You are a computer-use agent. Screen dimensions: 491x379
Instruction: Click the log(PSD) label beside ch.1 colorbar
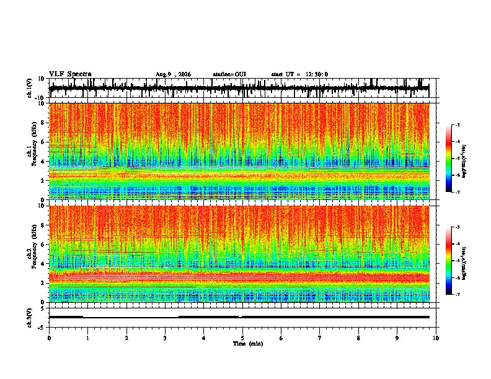click(x=464, y=161)
